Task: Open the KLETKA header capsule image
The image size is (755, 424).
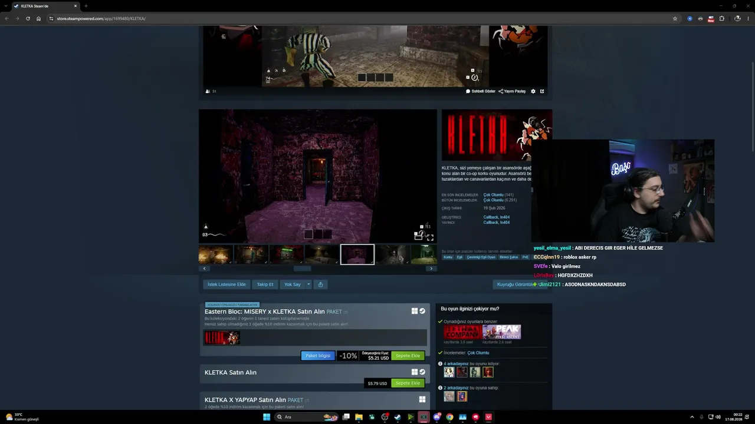Action: click(x=497, y=135)
